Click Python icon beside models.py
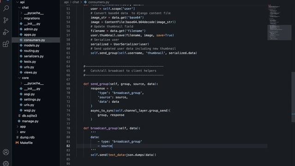295x166 pixels. (21, 45)
